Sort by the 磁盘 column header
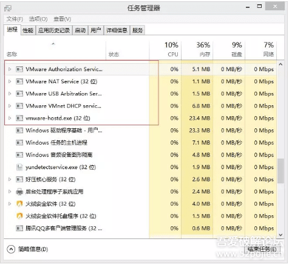The image size is (289, 264). (229, 50)
